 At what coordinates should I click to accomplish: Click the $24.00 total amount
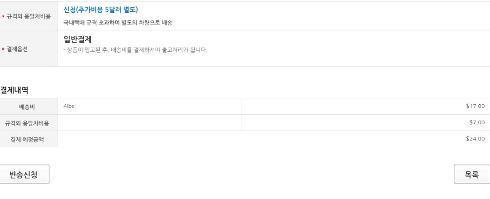click(x=475, y=139)
